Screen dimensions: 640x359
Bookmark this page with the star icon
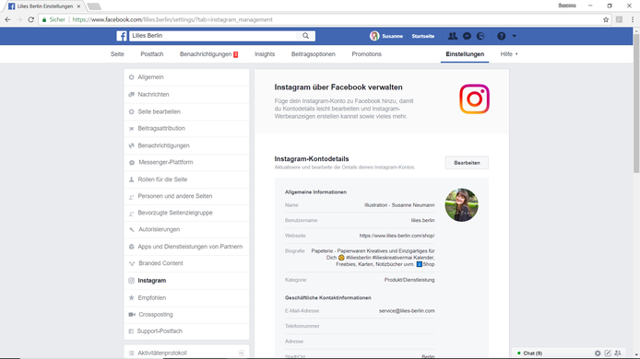[x=606, y=19]
